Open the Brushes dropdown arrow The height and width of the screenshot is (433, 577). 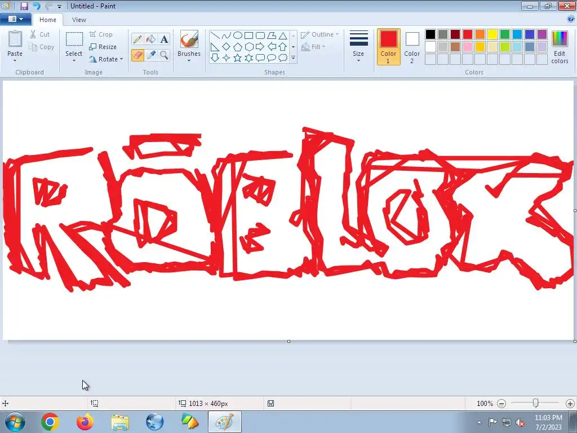(189, 61)
